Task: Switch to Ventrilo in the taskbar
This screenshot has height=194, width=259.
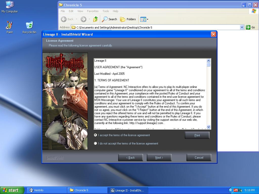Action: (x=47, y=190)
